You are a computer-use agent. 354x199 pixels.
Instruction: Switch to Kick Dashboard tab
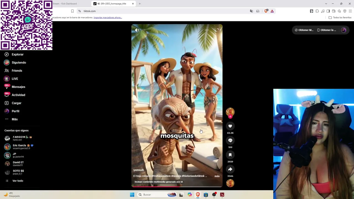pos(65,4)
